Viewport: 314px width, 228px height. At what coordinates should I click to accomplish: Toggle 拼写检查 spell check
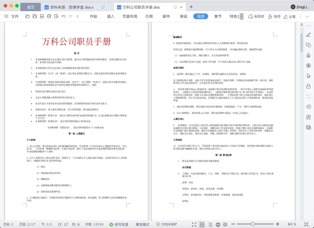click(x=119, y=225)
